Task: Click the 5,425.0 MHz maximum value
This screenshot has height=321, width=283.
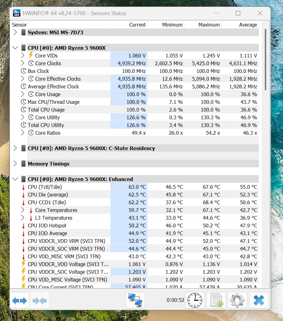Action: 206,63
